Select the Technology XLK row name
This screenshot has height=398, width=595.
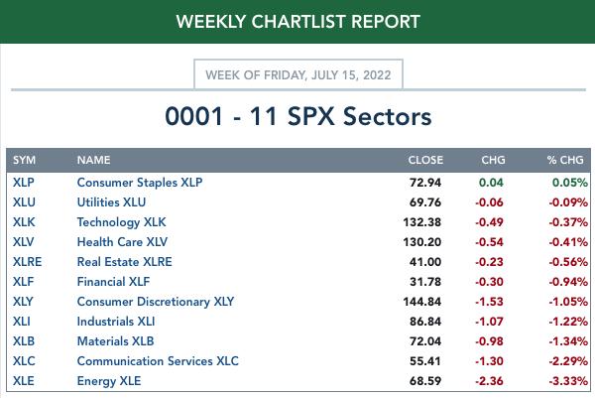(x=119, y=222)
